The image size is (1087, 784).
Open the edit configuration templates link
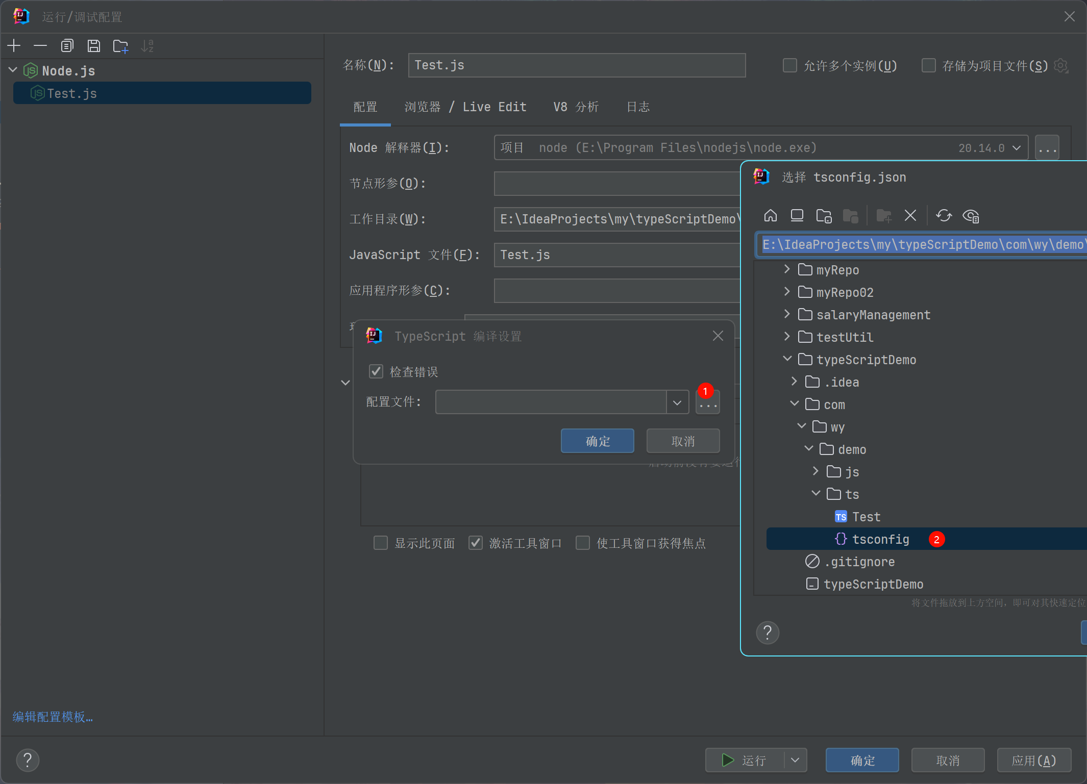(53, 717)
